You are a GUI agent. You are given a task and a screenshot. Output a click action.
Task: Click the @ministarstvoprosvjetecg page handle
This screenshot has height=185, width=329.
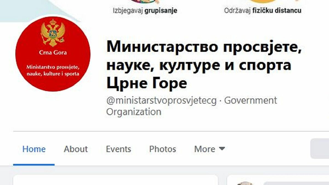click(161, 101)
